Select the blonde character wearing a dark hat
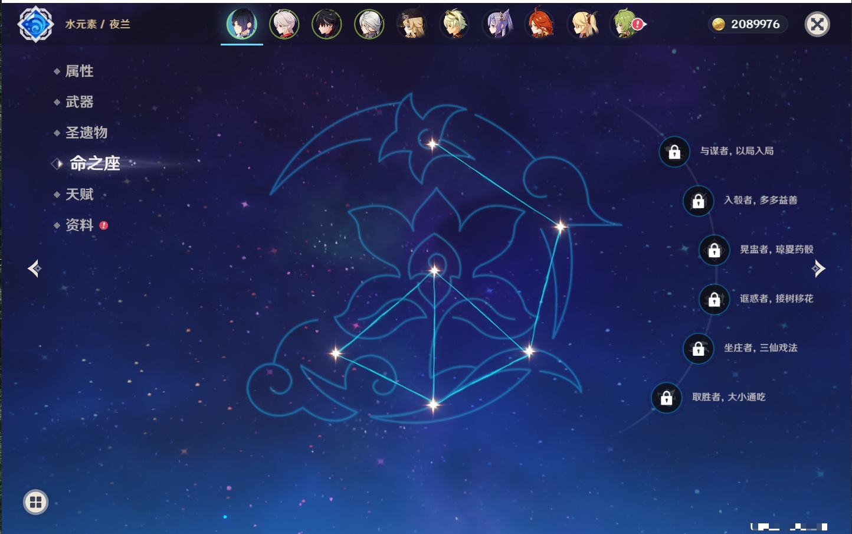The image size is (852, 534). (x=412, y=24)
